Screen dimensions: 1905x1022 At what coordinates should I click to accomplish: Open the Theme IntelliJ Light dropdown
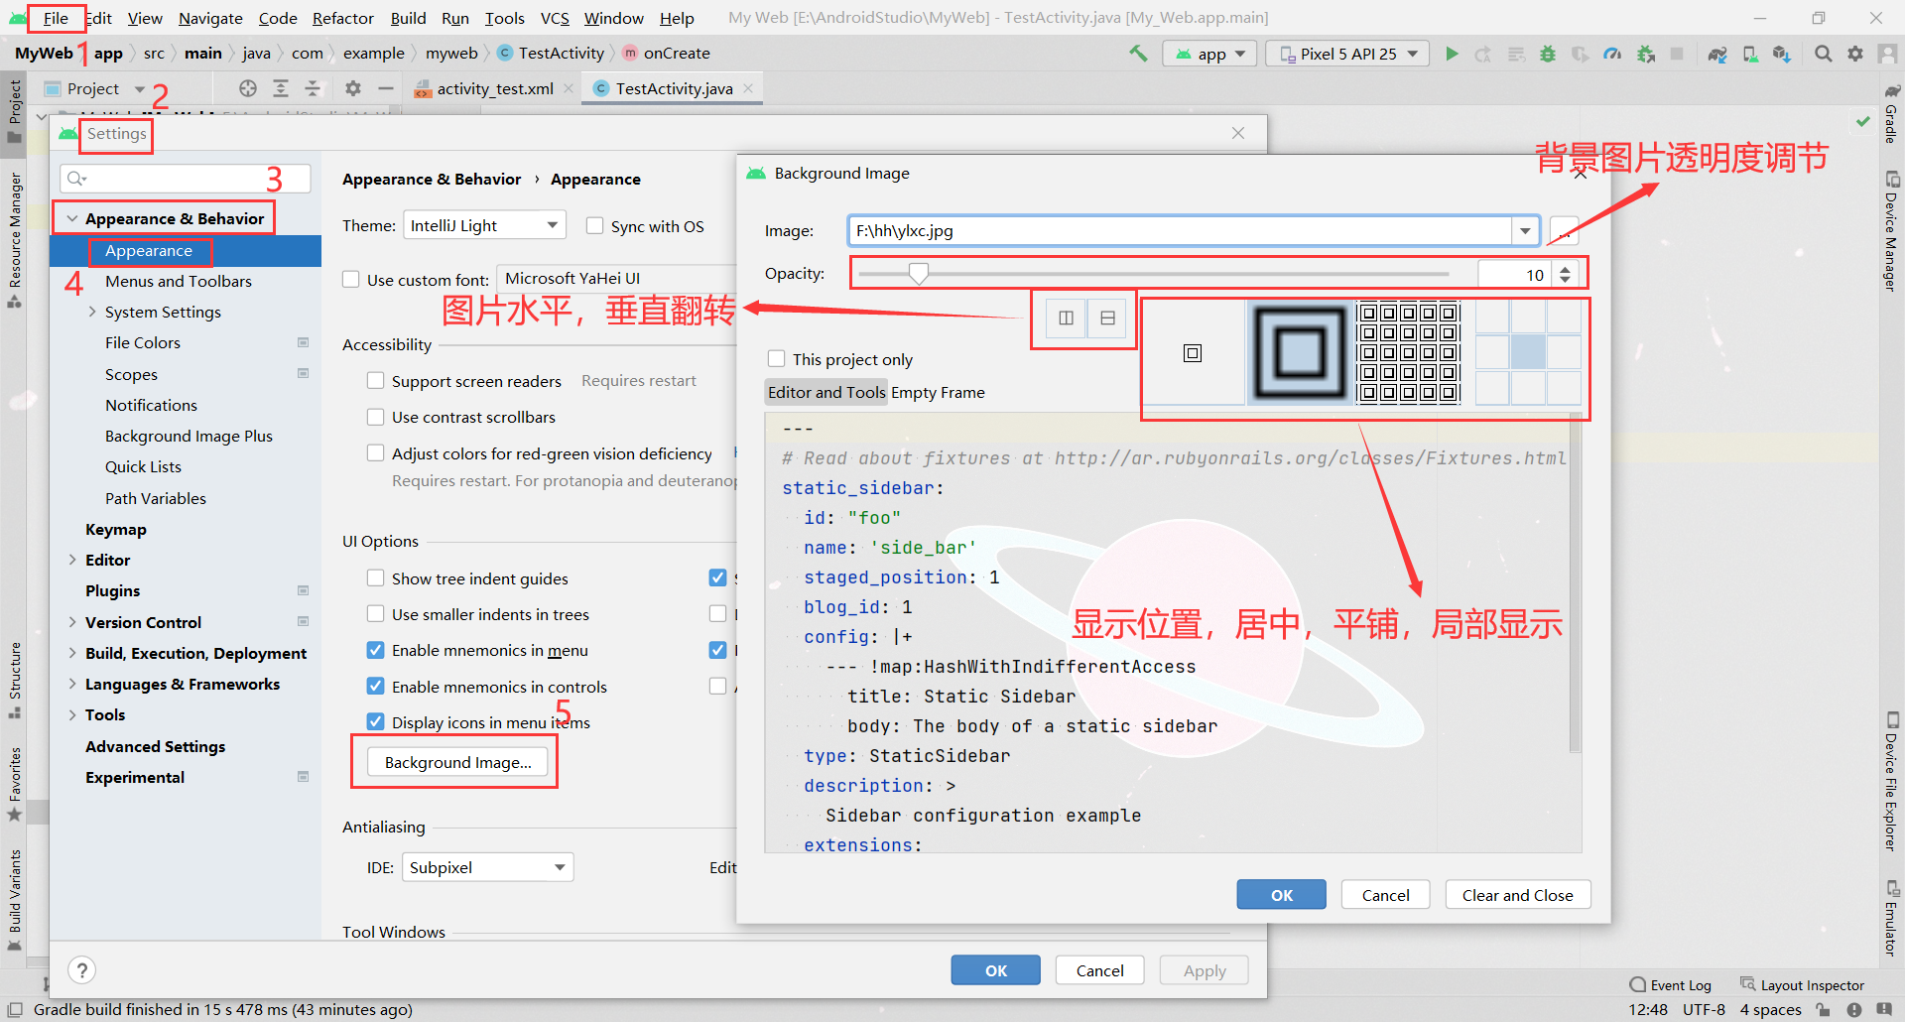484,225
